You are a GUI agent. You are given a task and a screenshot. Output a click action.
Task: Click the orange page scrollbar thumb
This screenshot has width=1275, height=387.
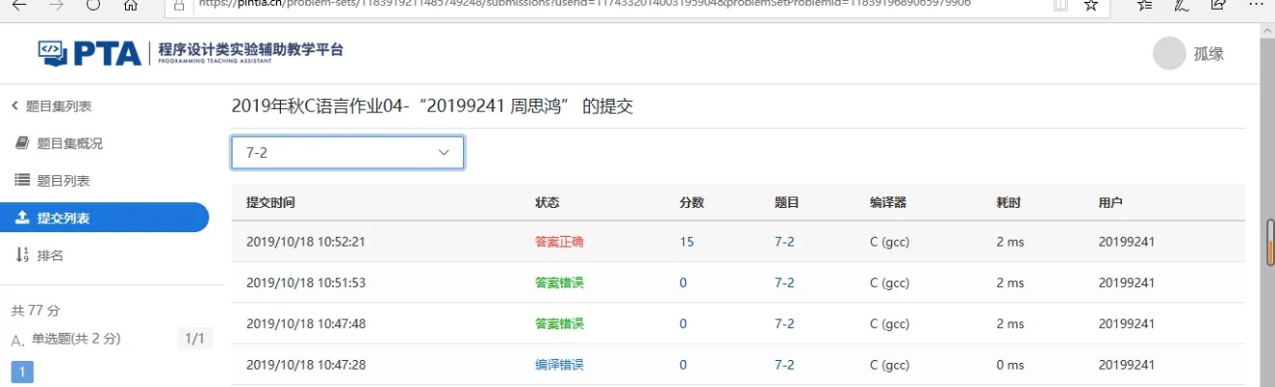(x=1270, y=242)
